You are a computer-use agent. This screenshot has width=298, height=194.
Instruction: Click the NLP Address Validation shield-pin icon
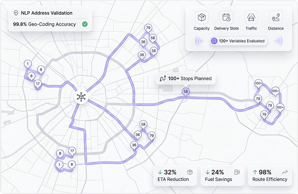pos(16,13)
